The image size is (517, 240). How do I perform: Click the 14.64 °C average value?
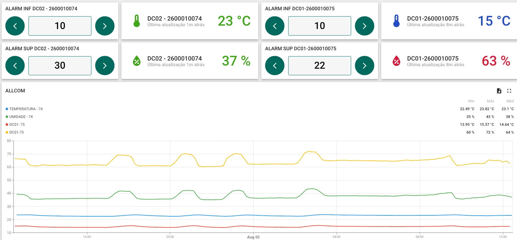[x=507, y=125]
